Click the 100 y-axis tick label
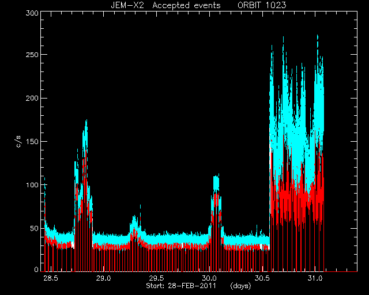 click(x=32, y=185)
